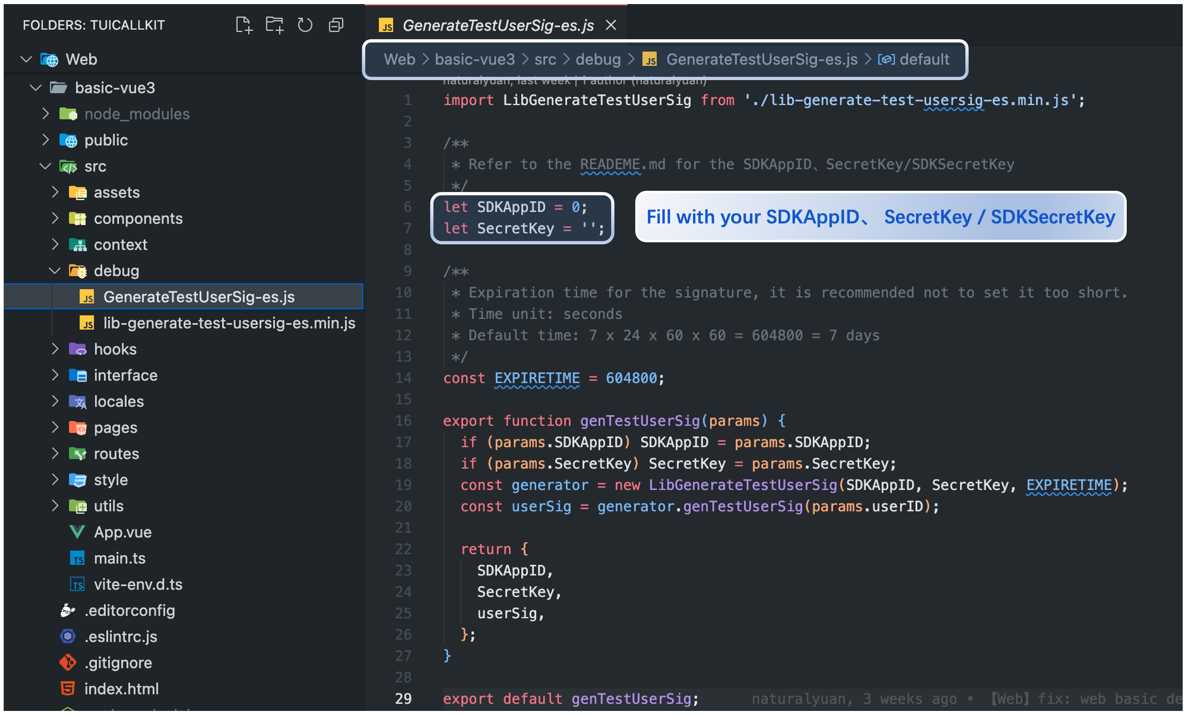Open lib-generate-test-usersig-es.min.js in explorer

(x=229, y=323)
